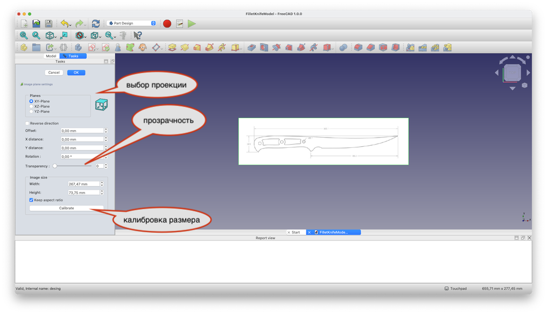Uncheck Keep aspect ratio

point(31,200)
